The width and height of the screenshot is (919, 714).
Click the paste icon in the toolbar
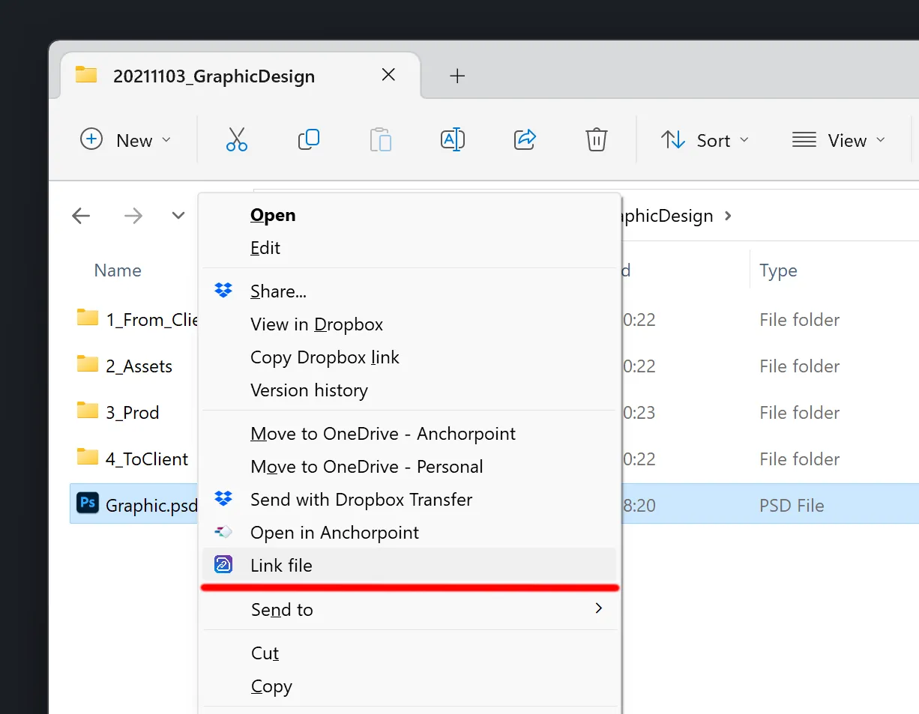pyautogui.click(x=381, y=139)
